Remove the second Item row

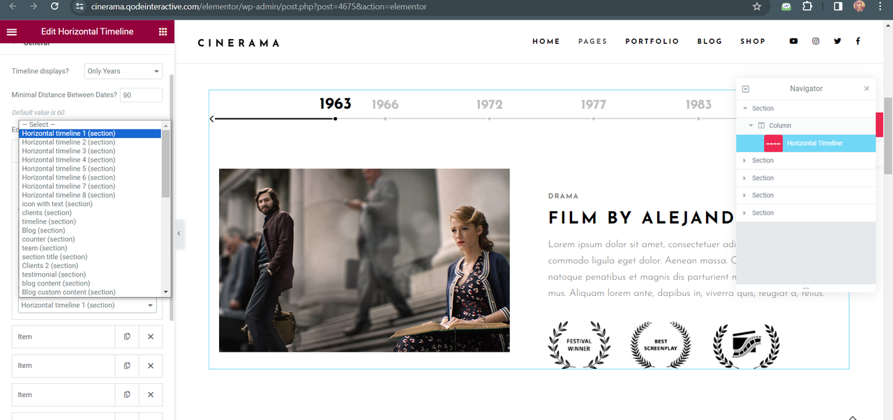pyautogui.click(x=151, y=366)
